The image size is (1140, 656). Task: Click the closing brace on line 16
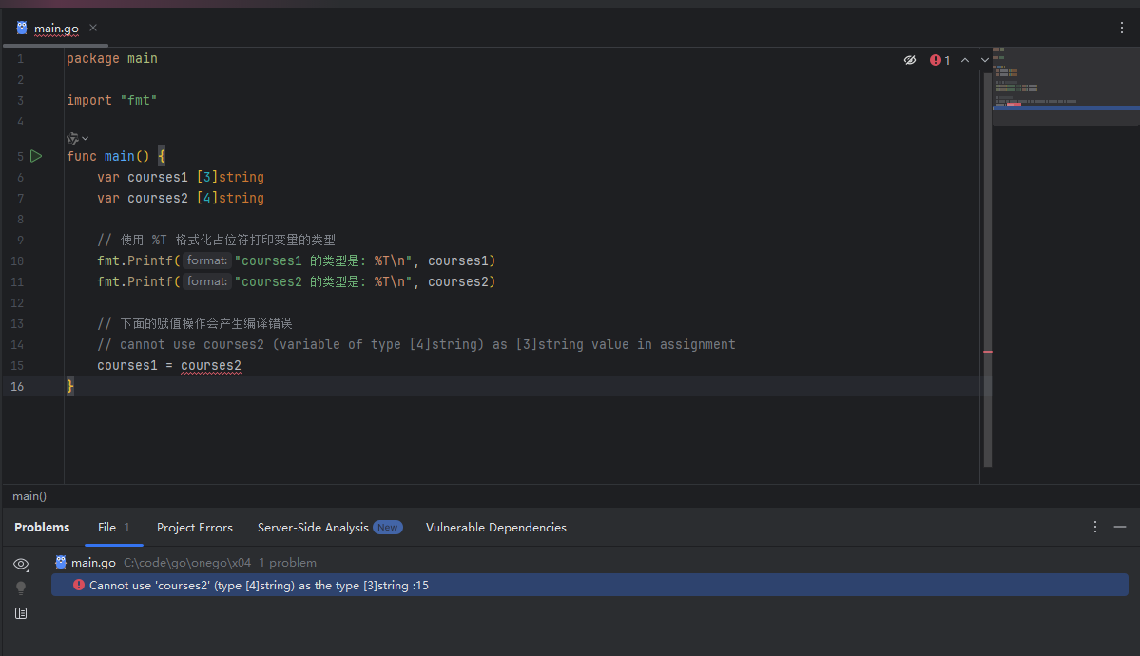pyautogui.click(x=69, y=387)
